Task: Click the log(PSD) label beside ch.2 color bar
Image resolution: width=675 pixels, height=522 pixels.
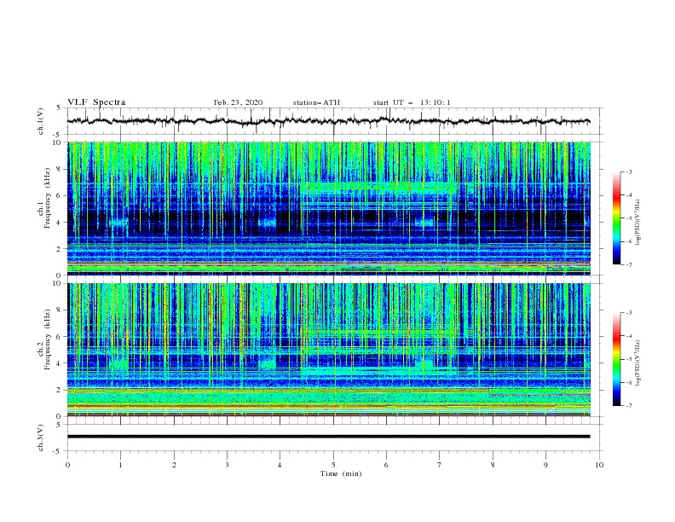Action: pyautogui.click(x=637, y=363)
